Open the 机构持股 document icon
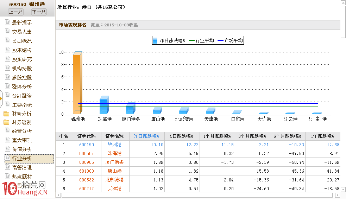Screen dimensions: 346x199 (x=7, y=68)
